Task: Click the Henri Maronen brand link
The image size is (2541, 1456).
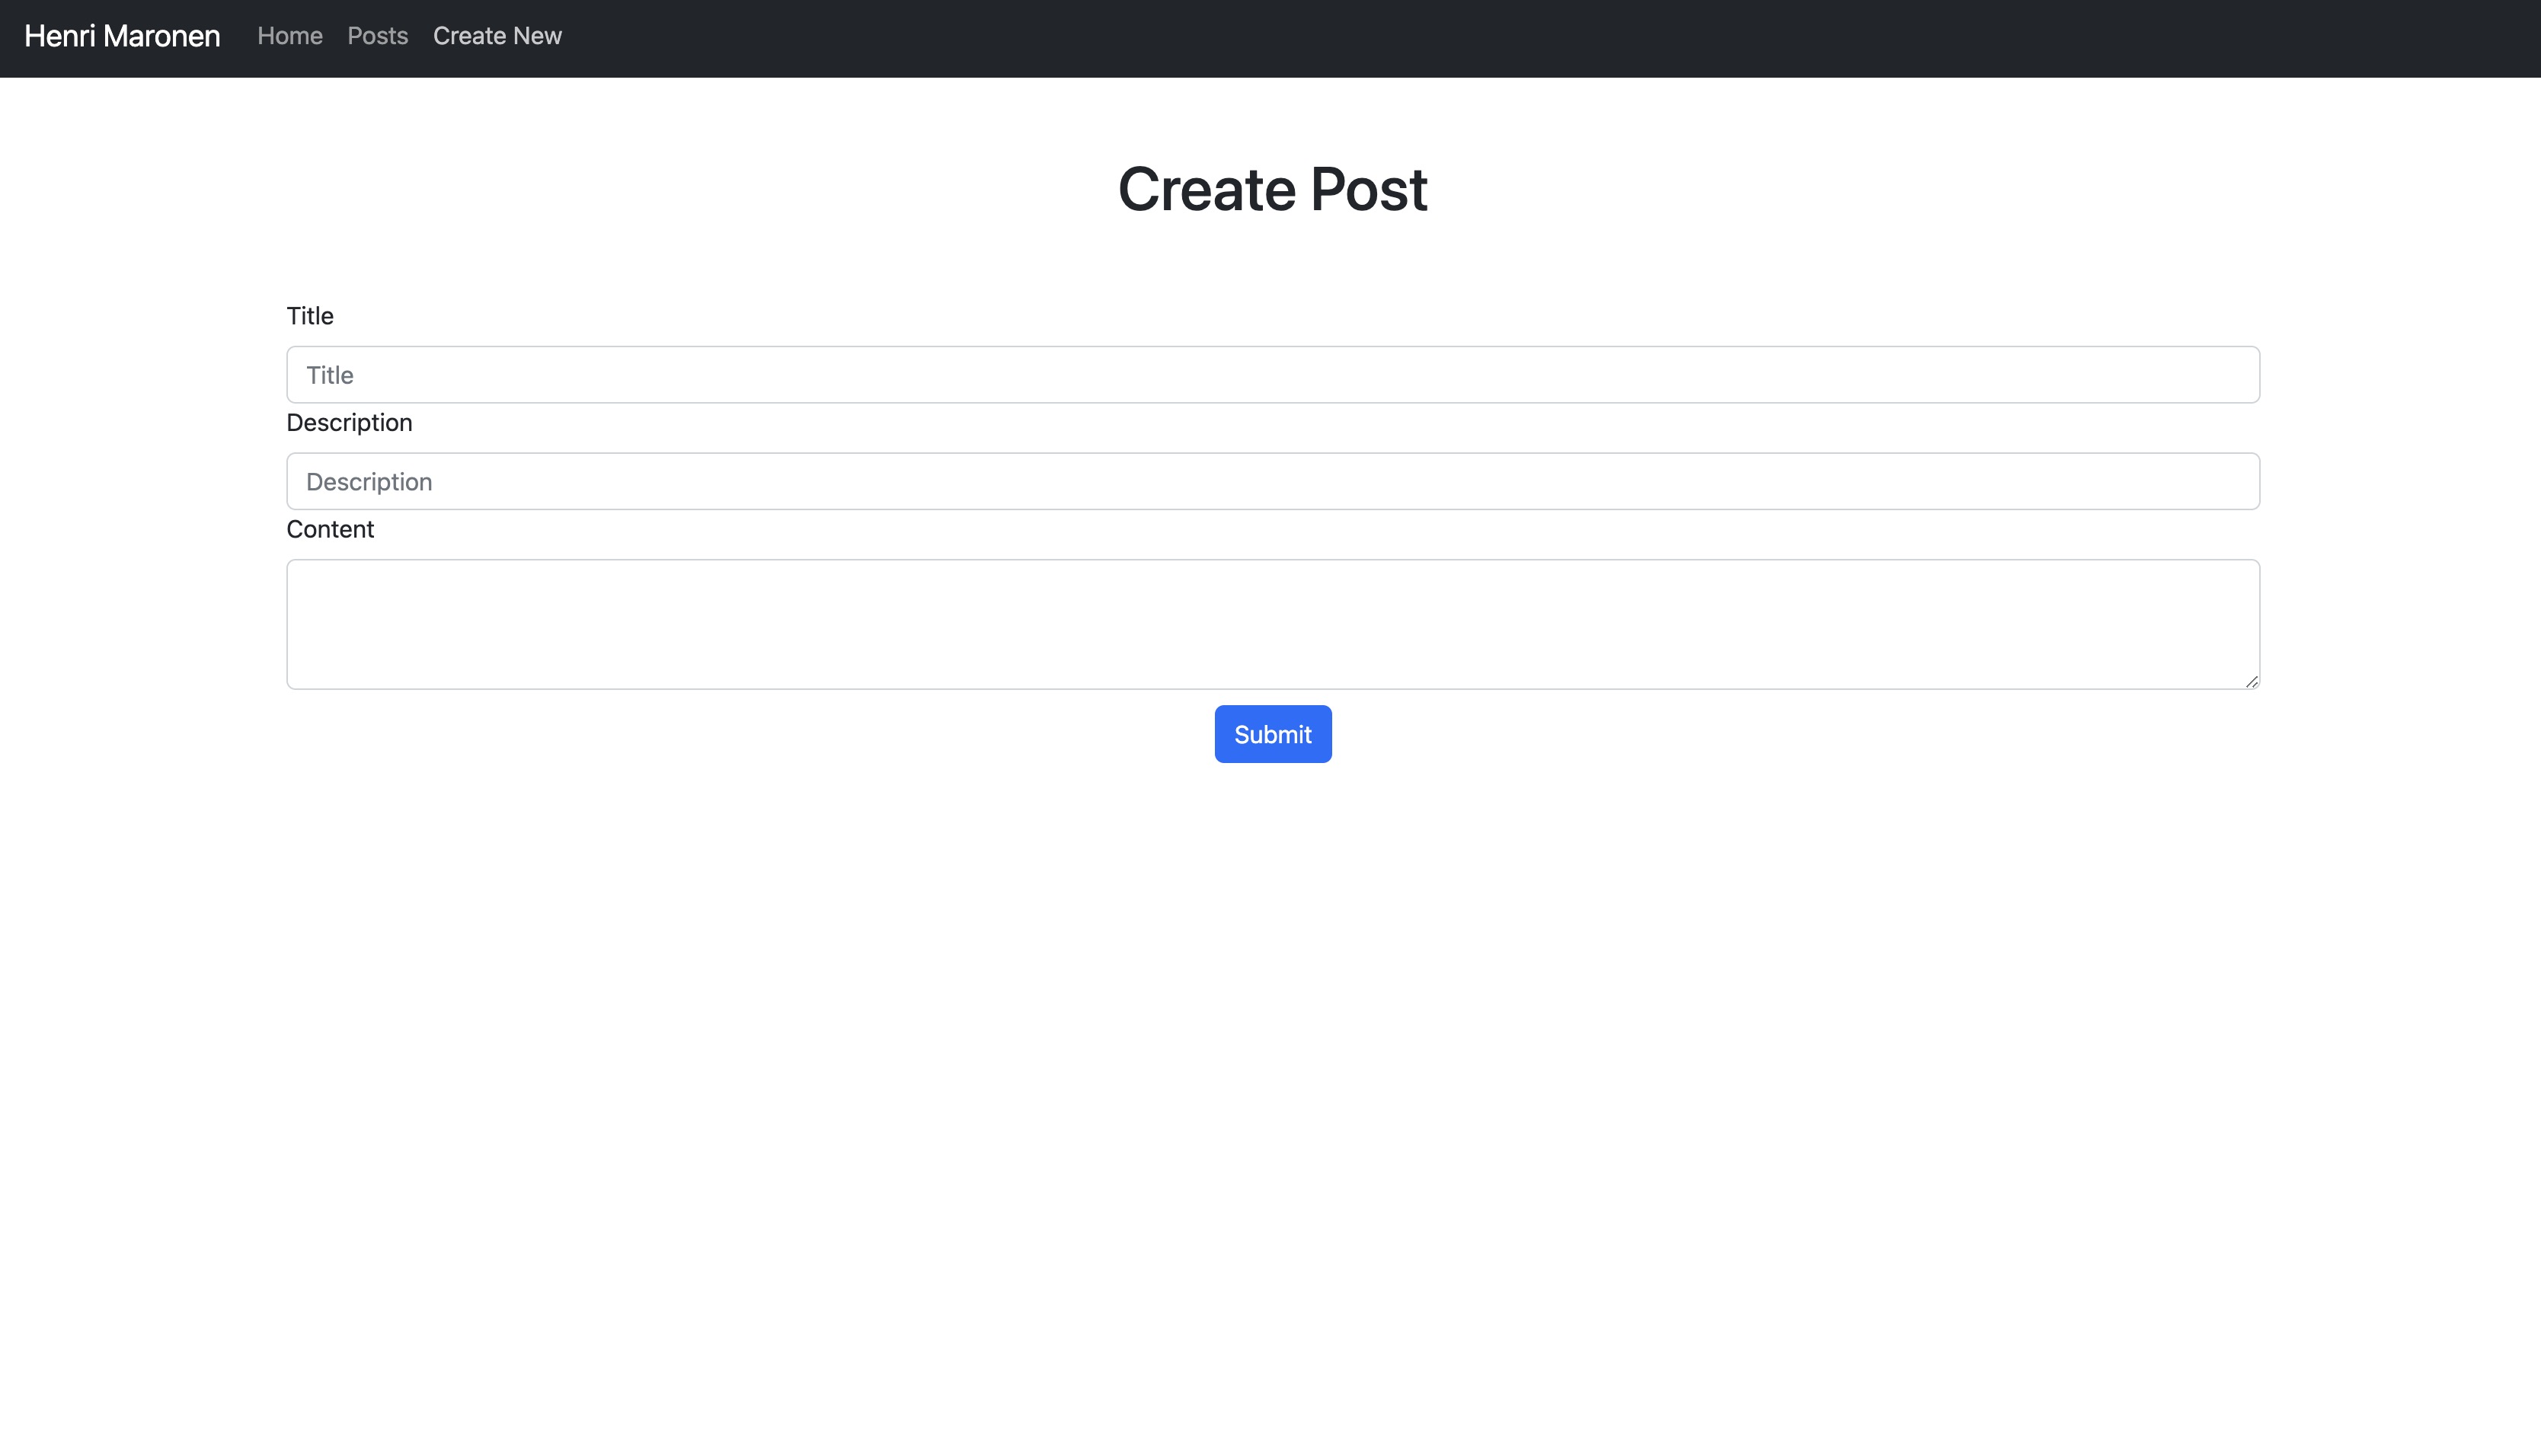Action: (x=122, y=36)
